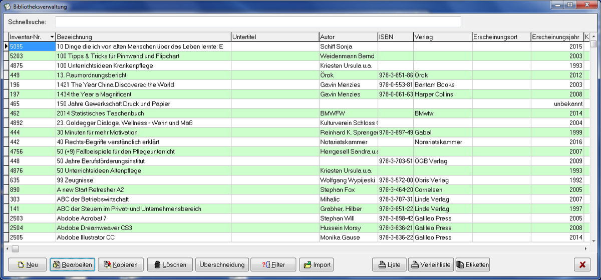The width and height of the screenshot is (601, 280).
Task: Click the vertical scrollbar thumb
Action: [x=594, y=44]
